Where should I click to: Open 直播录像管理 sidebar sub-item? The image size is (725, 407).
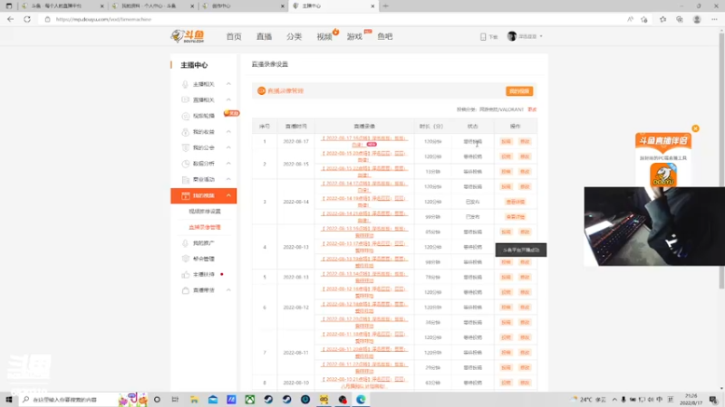pos(205,227)
